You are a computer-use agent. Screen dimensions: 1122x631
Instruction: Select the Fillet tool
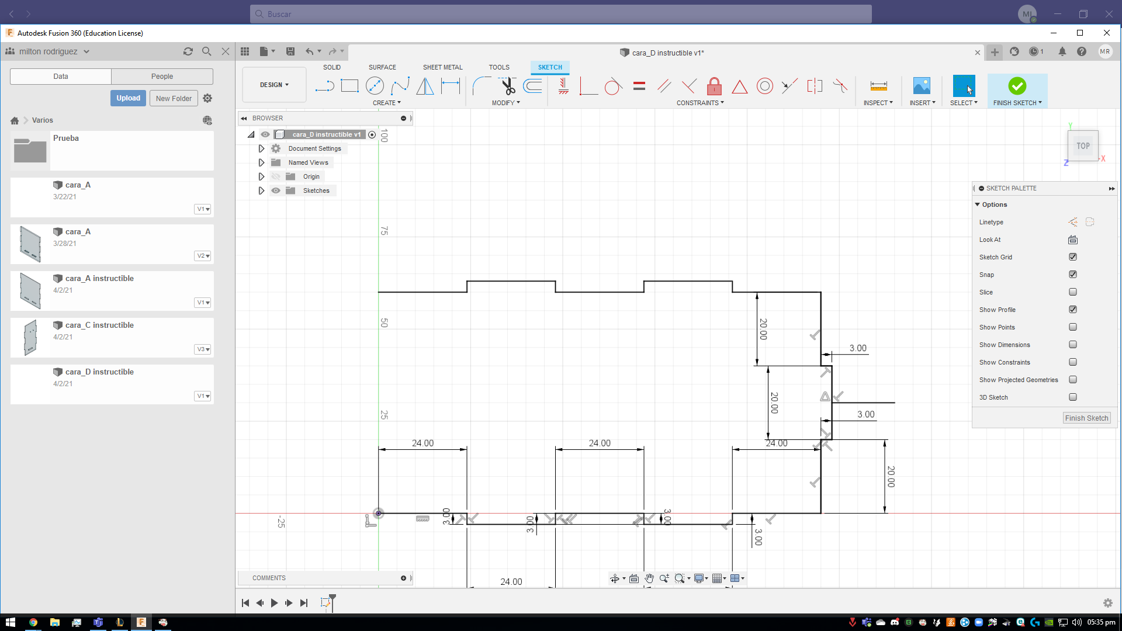482,86
